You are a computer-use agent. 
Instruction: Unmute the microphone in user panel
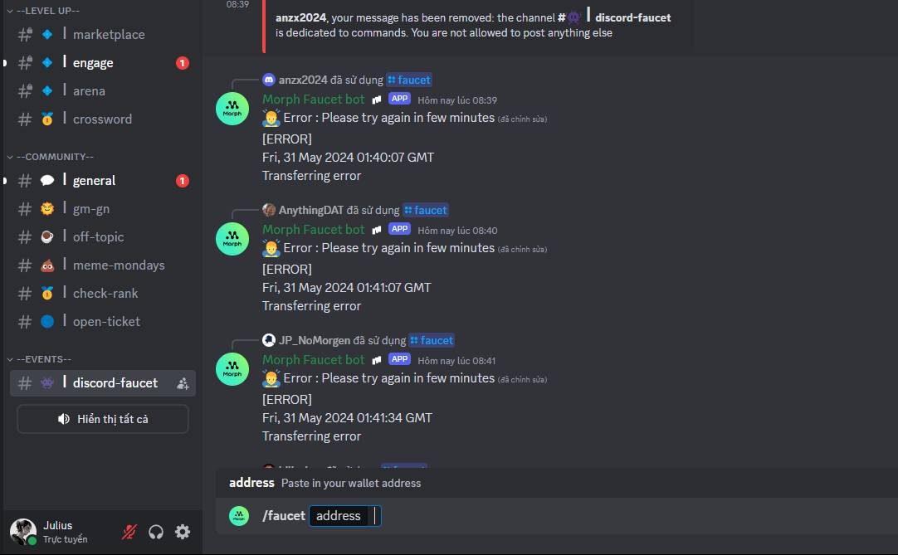[x=129, y=532]
